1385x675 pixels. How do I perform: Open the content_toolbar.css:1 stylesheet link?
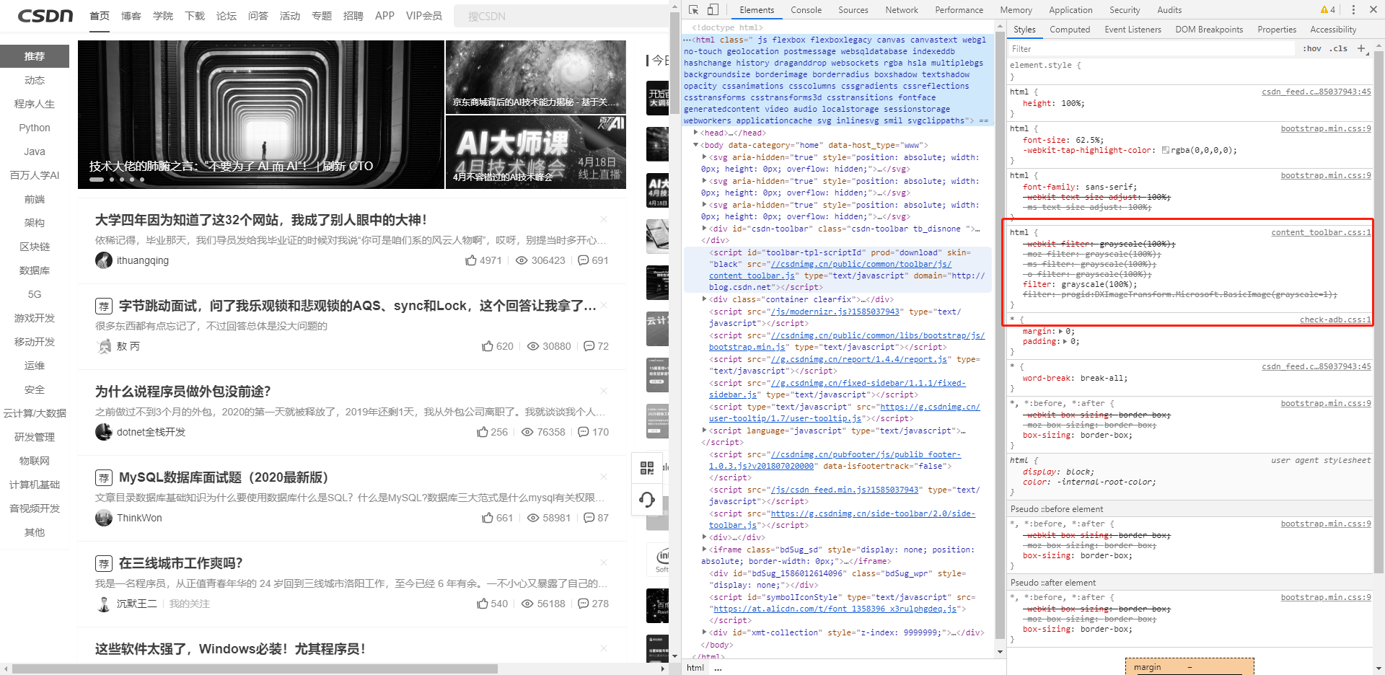click(1321, 232)
